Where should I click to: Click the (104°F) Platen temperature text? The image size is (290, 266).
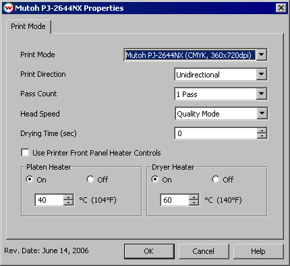[104, 200]
